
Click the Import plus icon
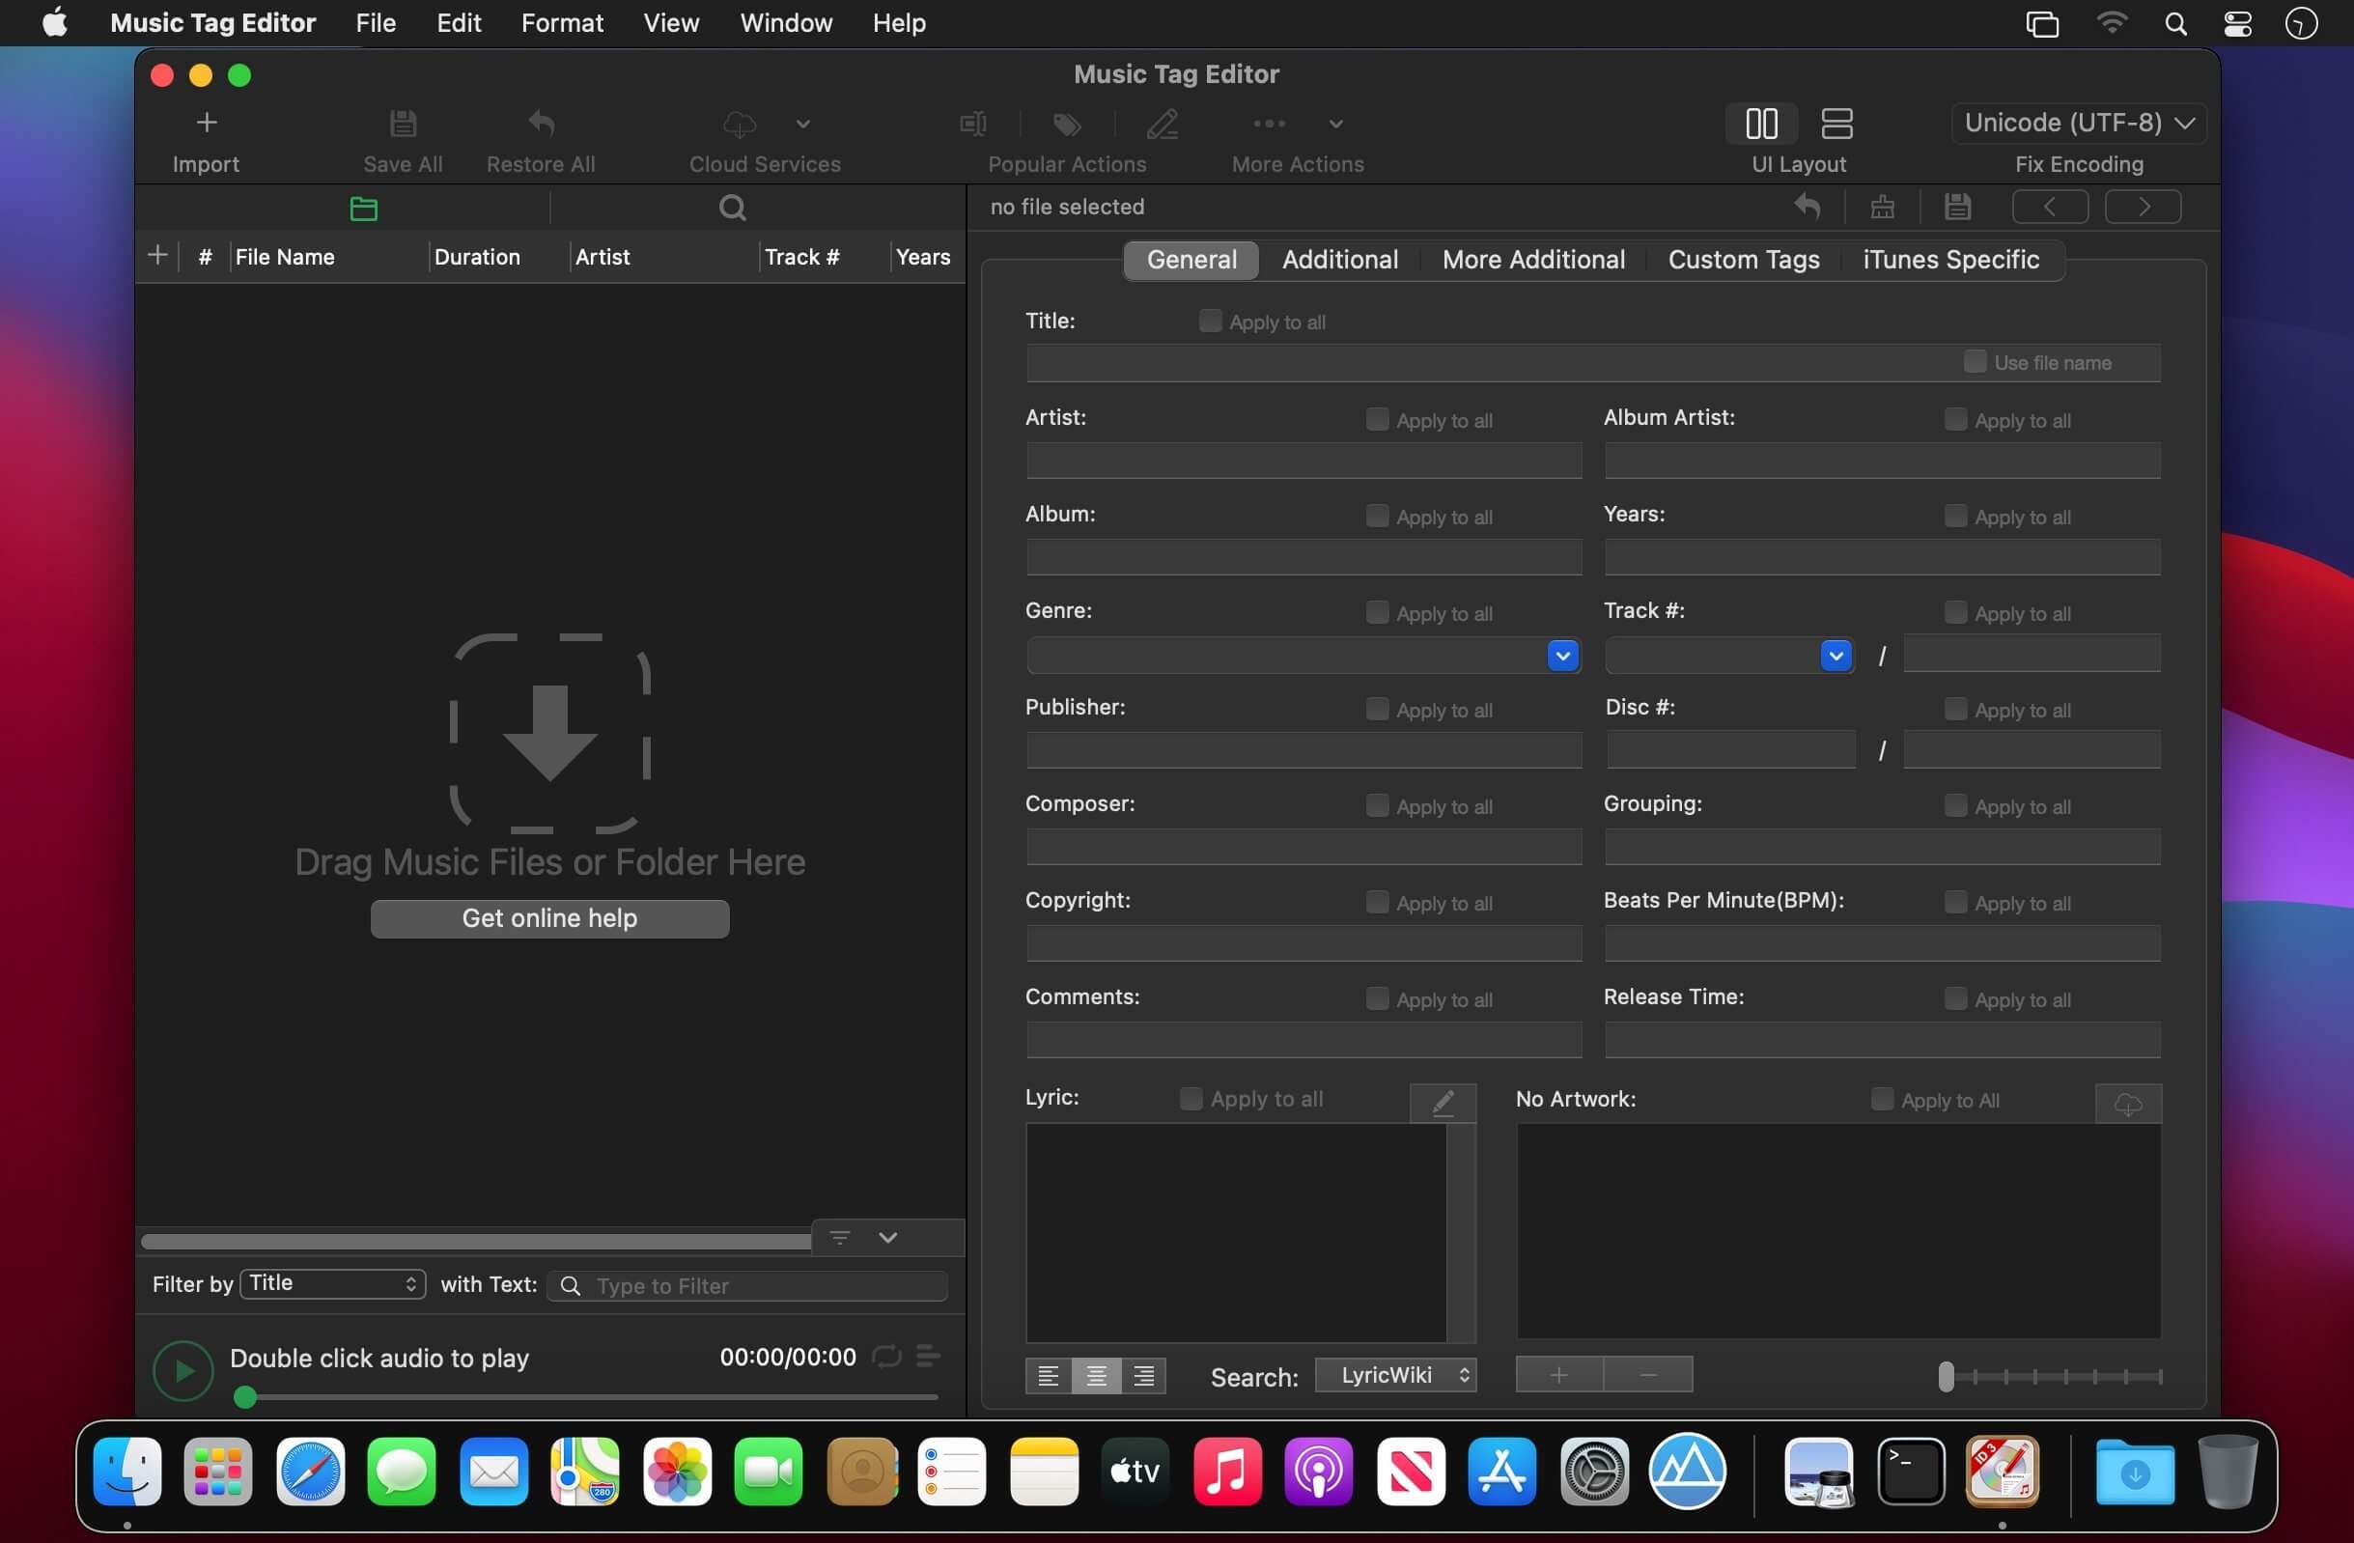pos(206,123)
